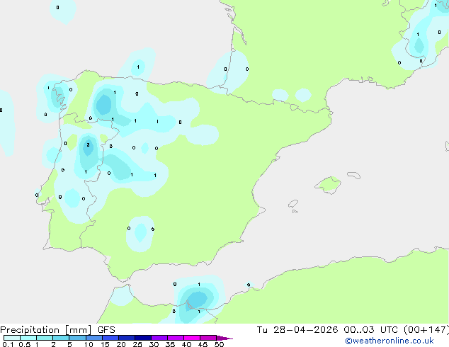Select the 30 mm purple legend box

point(159,338)
